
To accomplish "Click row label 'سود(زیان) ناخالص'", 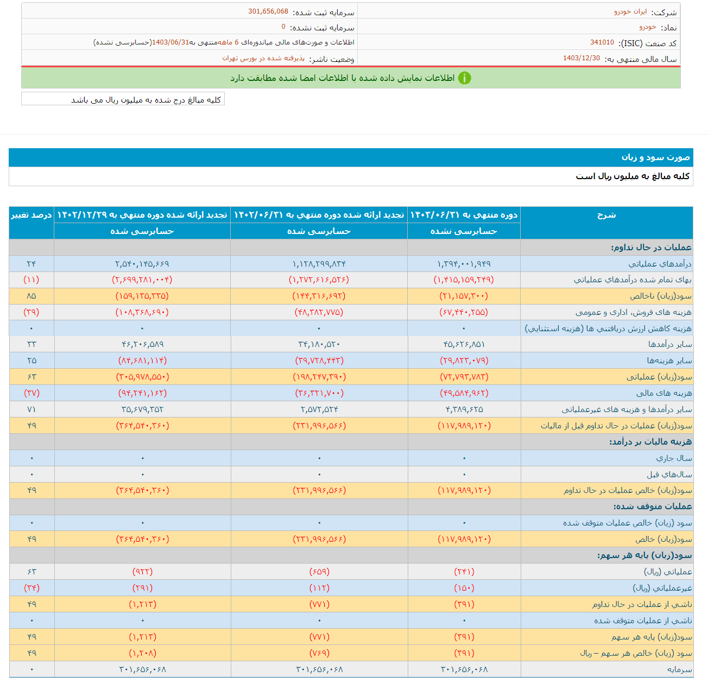I will point(661,296).
